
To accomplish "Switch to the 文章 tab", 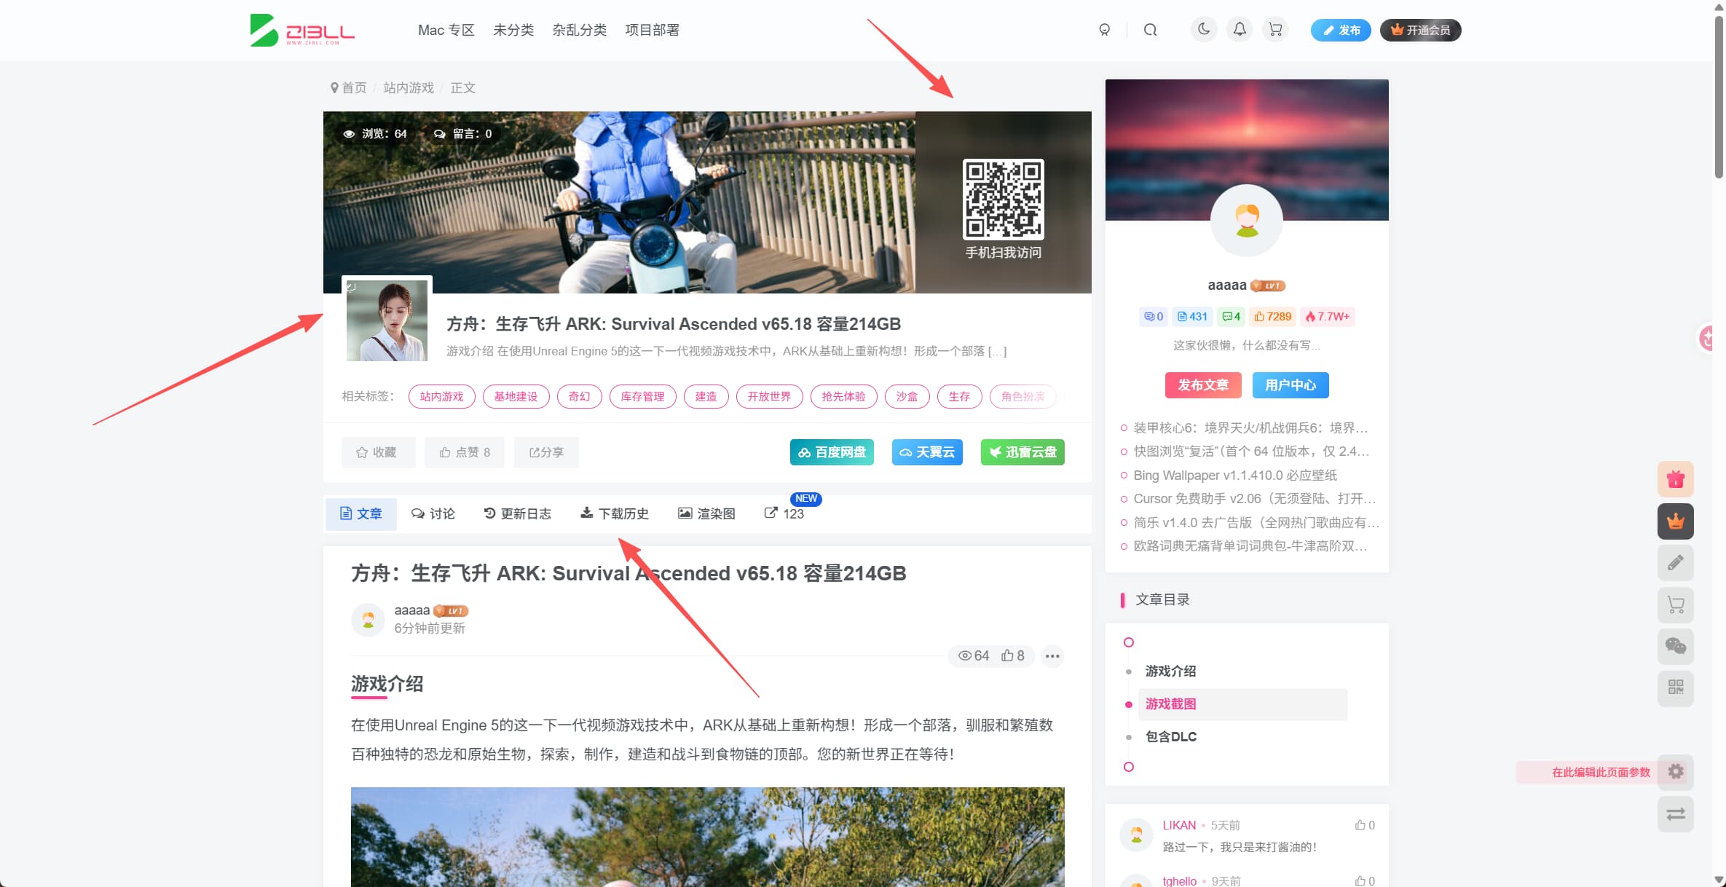I will (361, 514).
